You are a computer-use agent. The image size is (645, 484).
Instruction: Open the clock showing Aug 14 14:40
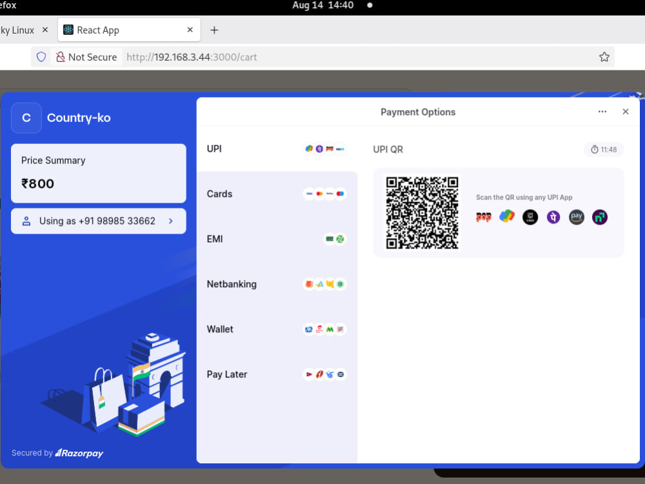[x=323, y=5]
